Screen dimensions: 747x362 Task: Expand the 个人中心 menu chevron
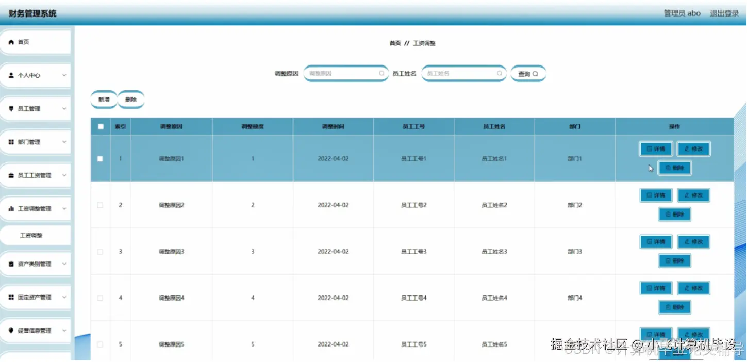tap(64, 75)
